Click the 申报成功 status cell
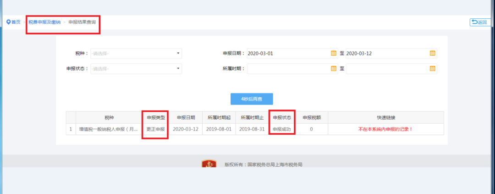Screen dimensions: 495x194 (x=282, y=129)
